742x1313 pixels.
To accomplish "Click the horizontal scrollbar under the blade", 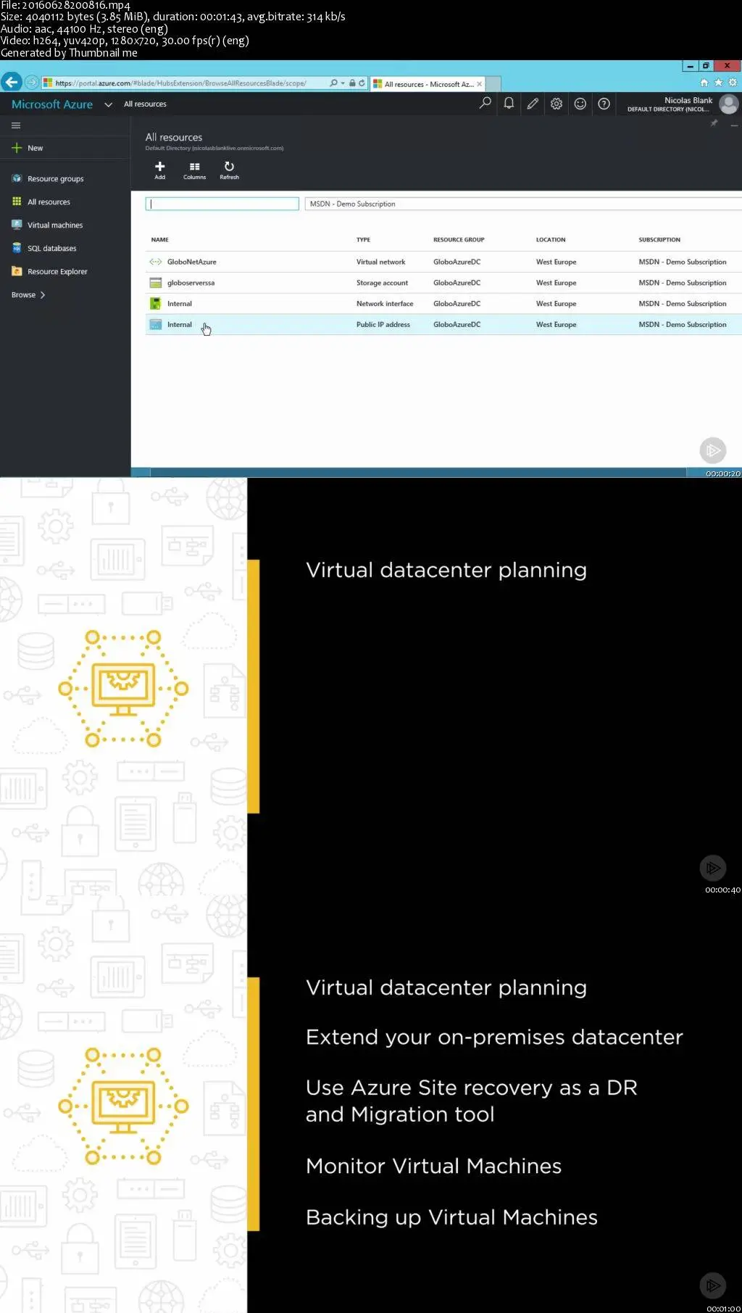I will pos(418,472).
